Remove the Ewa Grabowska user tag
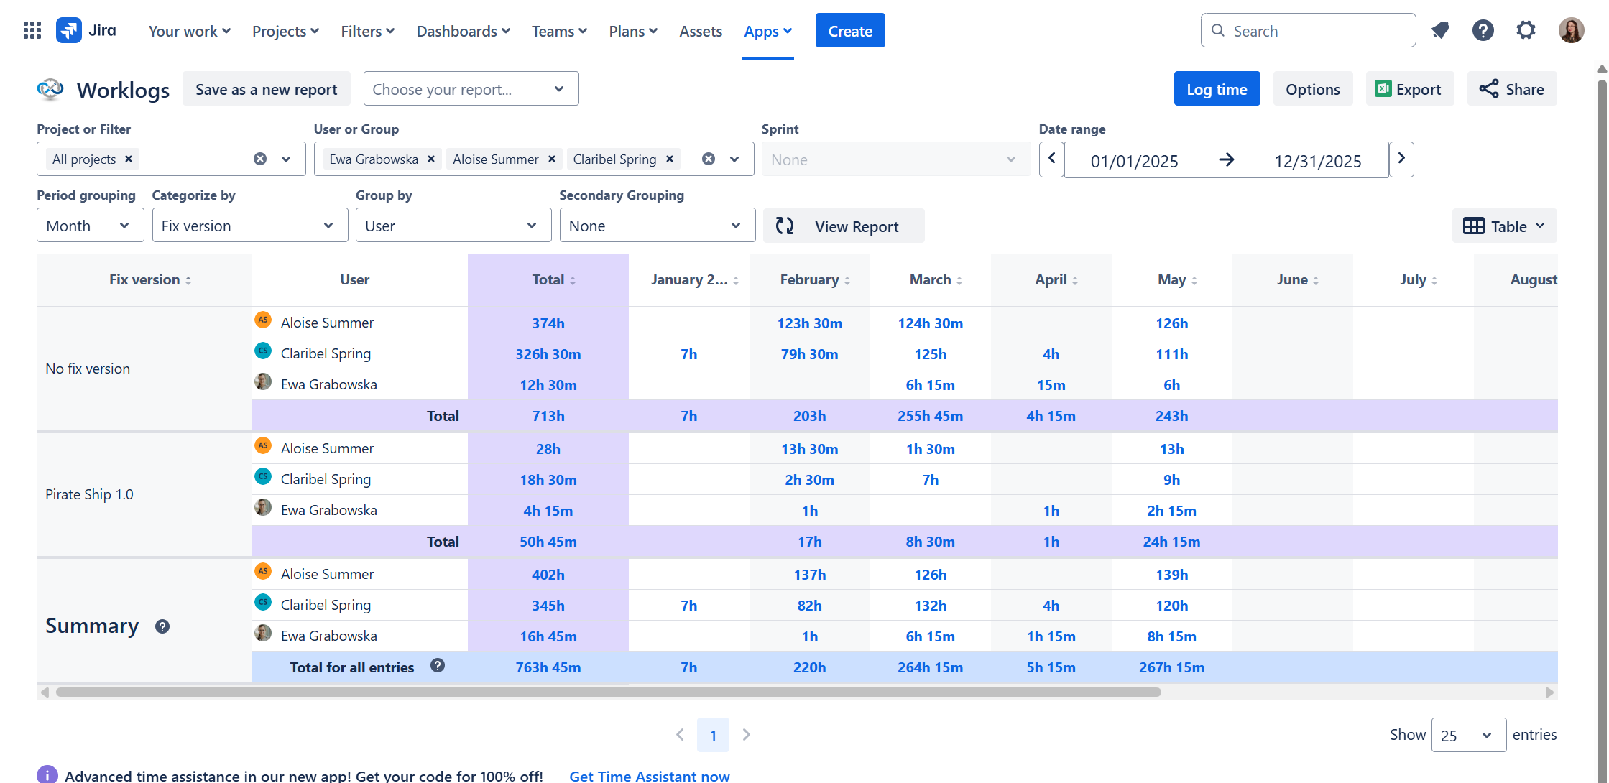 point(431,159)
